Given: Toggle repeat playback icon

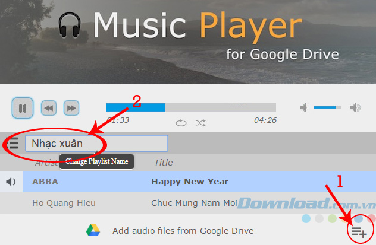Looking at the screenshot, I should click(x=181, y=123).
